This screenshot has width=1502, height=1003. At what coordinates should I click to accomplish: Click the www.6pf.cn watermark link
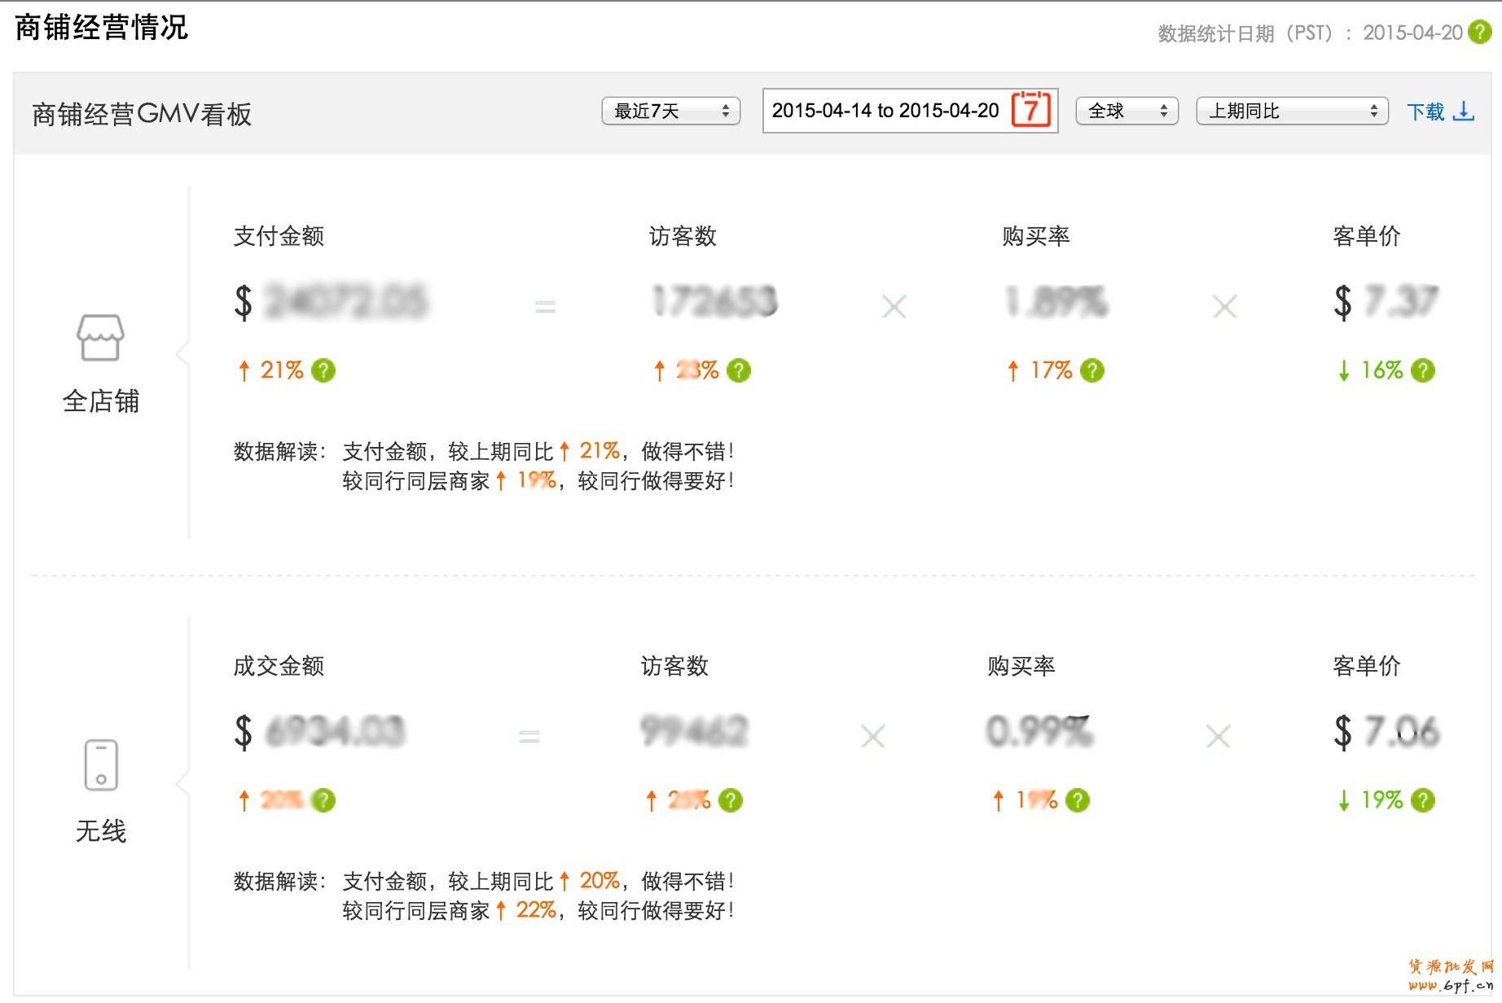(1451, 985)
